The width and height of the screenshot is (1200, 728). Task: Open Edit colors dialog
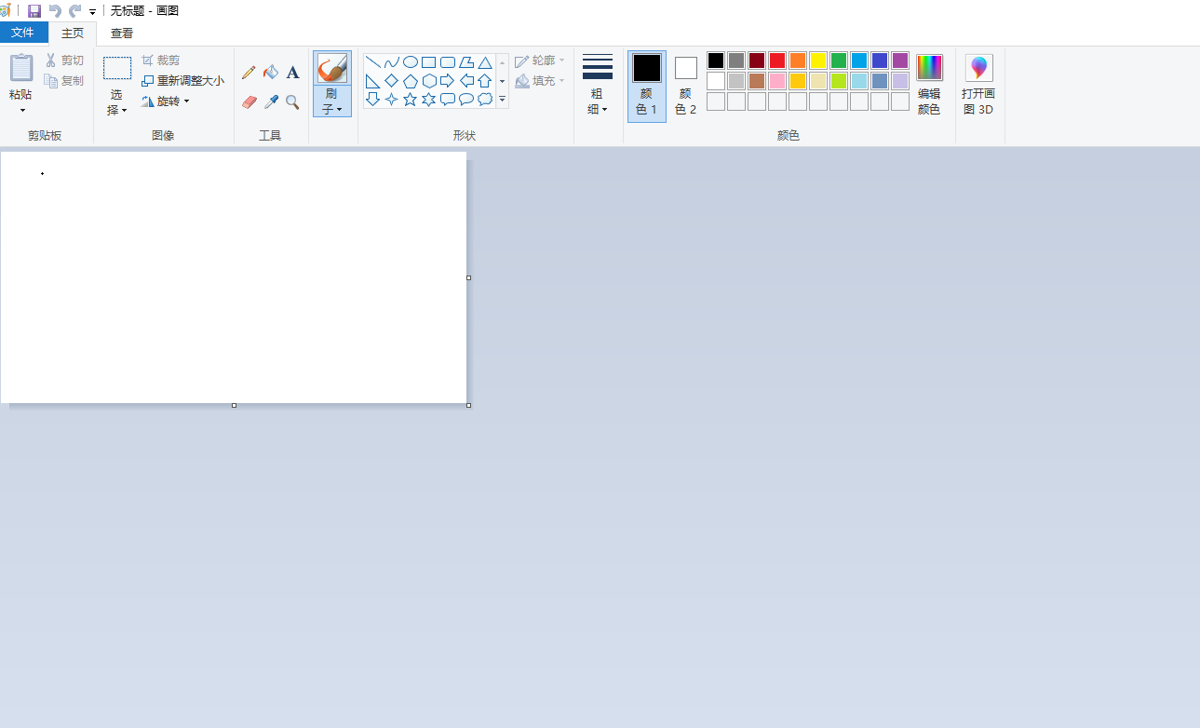point(929,85)
